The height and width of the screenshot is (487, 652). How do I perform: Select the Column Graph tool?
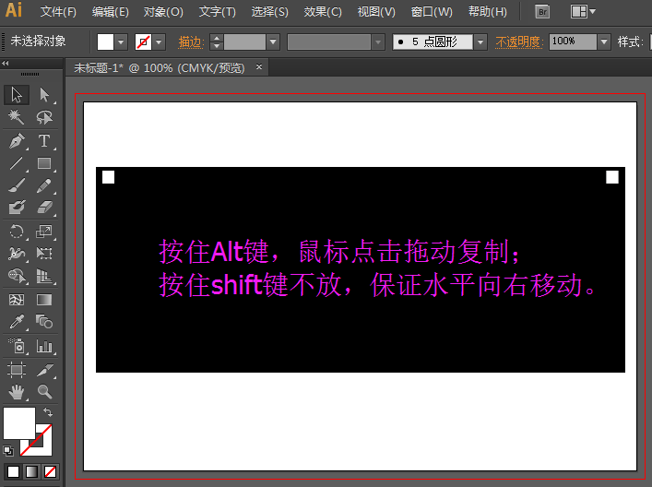44,346
